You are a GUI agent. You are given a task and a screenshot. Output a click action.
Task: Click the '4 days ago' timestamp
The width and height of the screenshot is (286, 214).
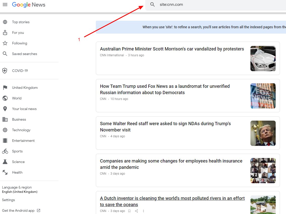click(x=118, y=136)
